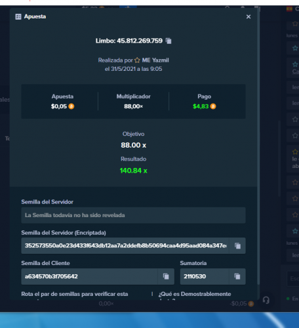The image size is (299, 328).
Task: Open the rotate seed pair link
Action: tap(75, 294)
